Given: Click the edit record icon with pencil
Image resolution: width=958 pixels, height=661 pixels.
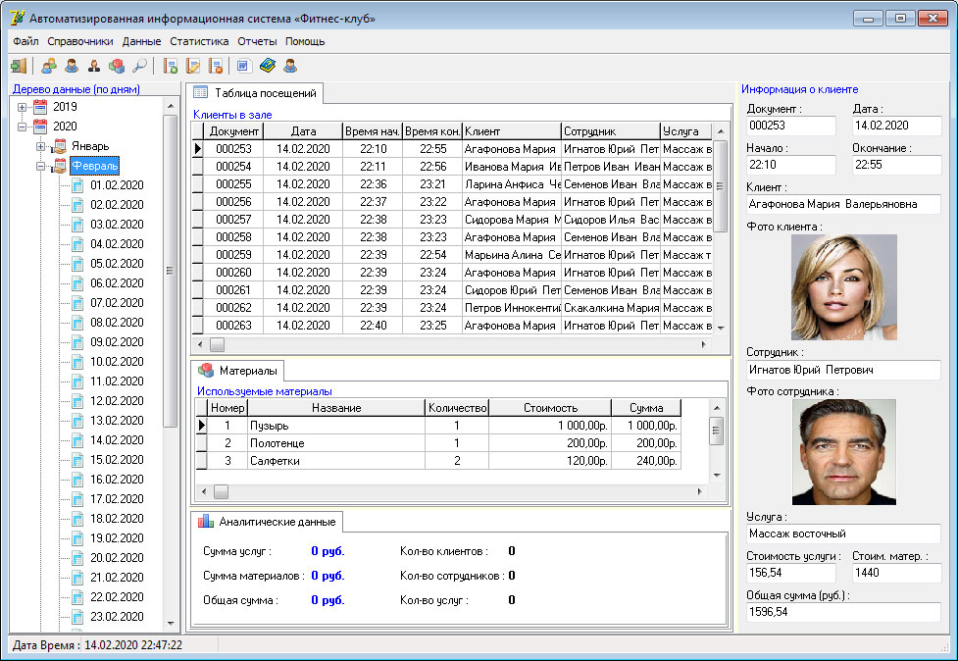Looking at the screenshot, I should [x=193, y=67].
